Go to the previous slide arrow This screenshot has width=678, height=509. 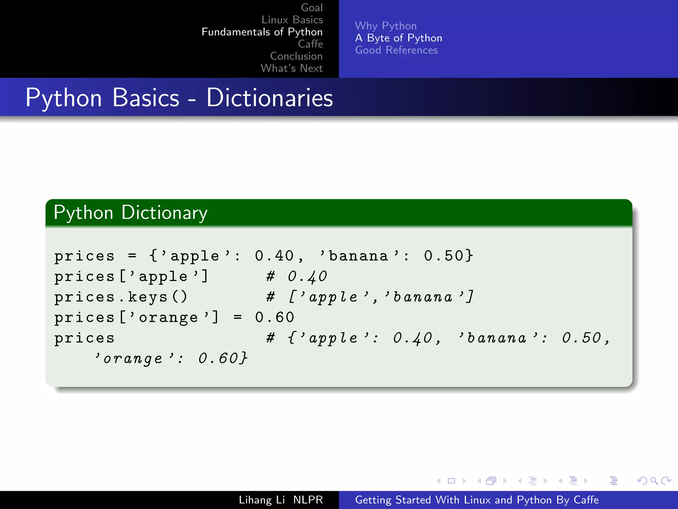point(439,481)
